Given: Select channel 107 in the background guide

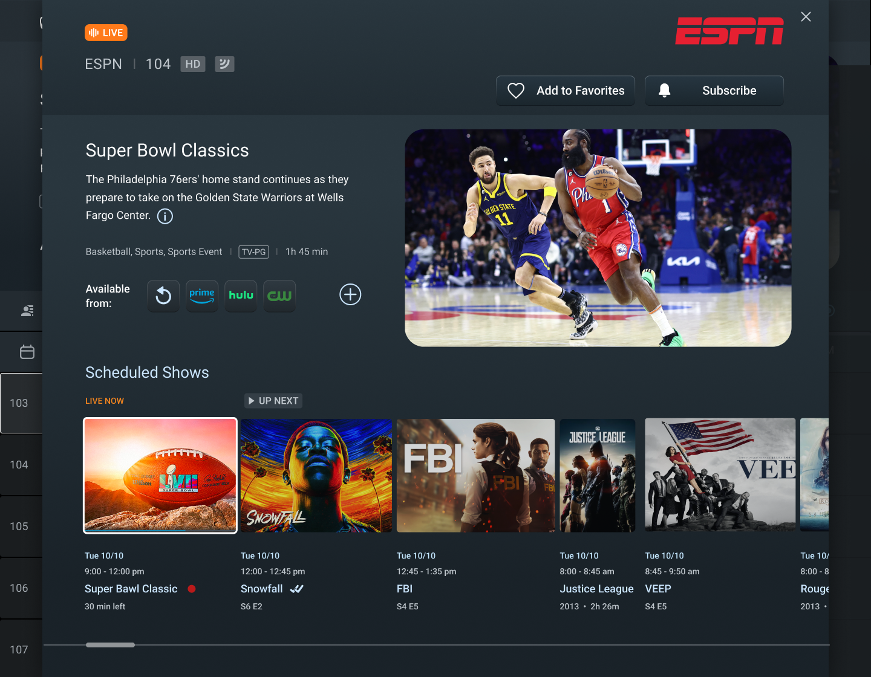Looking at the screenshot, I should pos(21,650).
